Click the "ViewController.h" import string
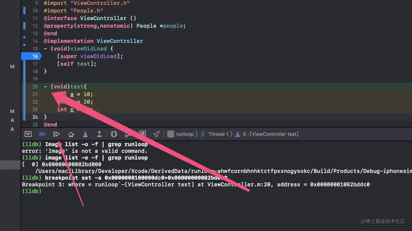 point(100,3)
